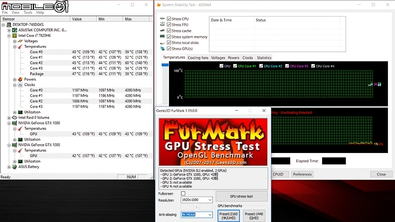
Task: Click the DESKTOP-748DGKS computer icon
Action: 9,25
